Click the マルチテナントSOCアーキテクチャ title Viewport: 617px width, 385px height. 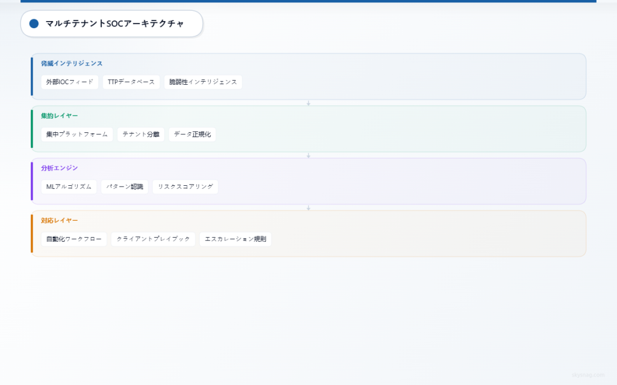coord(114,23)
